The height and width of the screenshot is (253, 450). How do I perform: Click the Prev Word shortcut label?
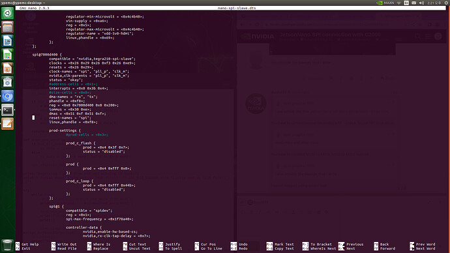click(x=426, y=245)
